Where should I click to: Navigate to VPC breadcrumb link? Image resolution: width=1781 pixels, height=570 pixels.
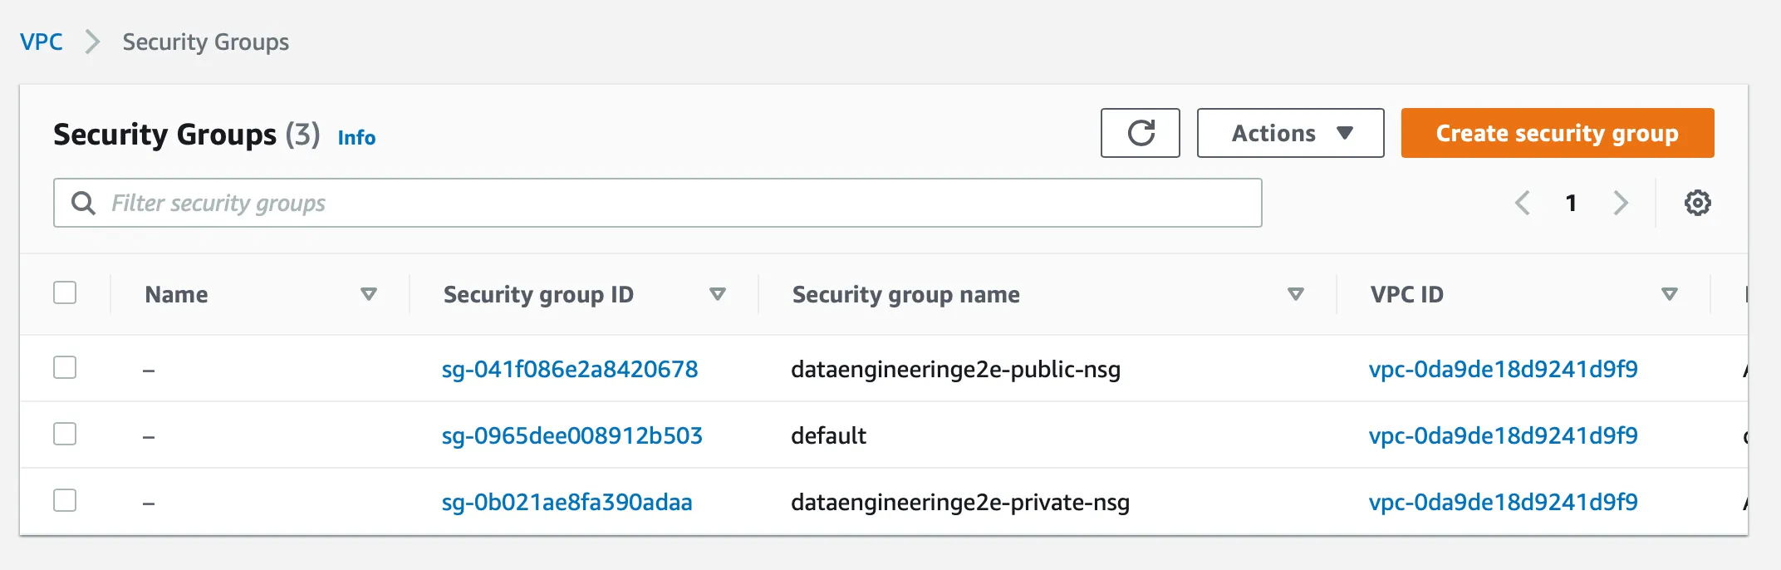[x=42, y=42]
